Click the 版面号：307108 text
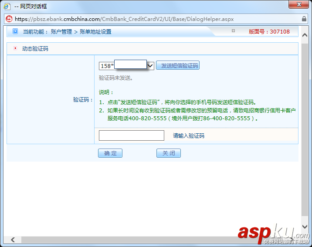Viewport: 312px width, 247px height. click(269, 32)
